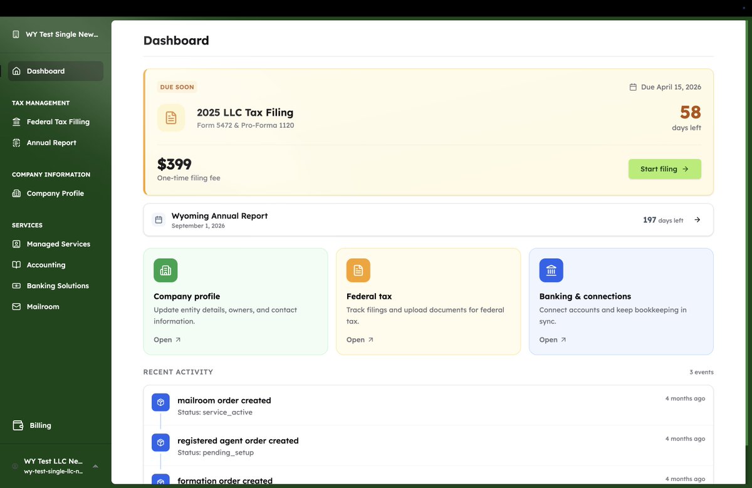This screenshot has width=752, height=488.
Task: Open the Wyoming Annual Report row
Action: (428, 220)
